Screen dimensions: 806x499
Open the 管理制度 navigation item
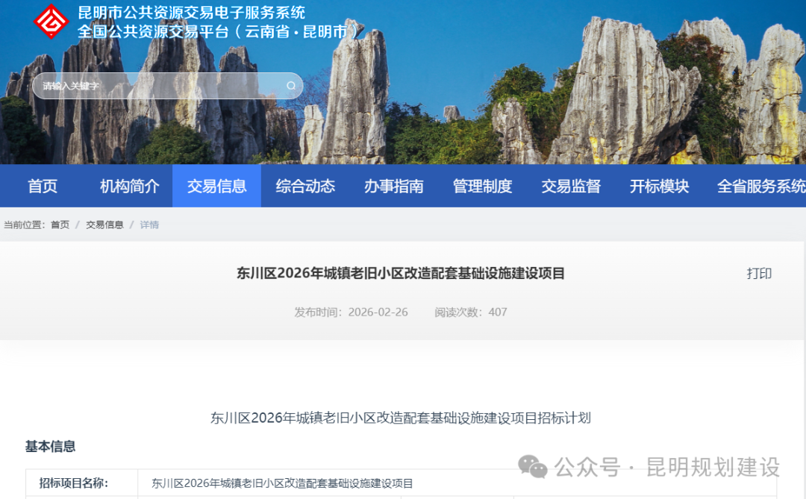(x=481, y=186)
